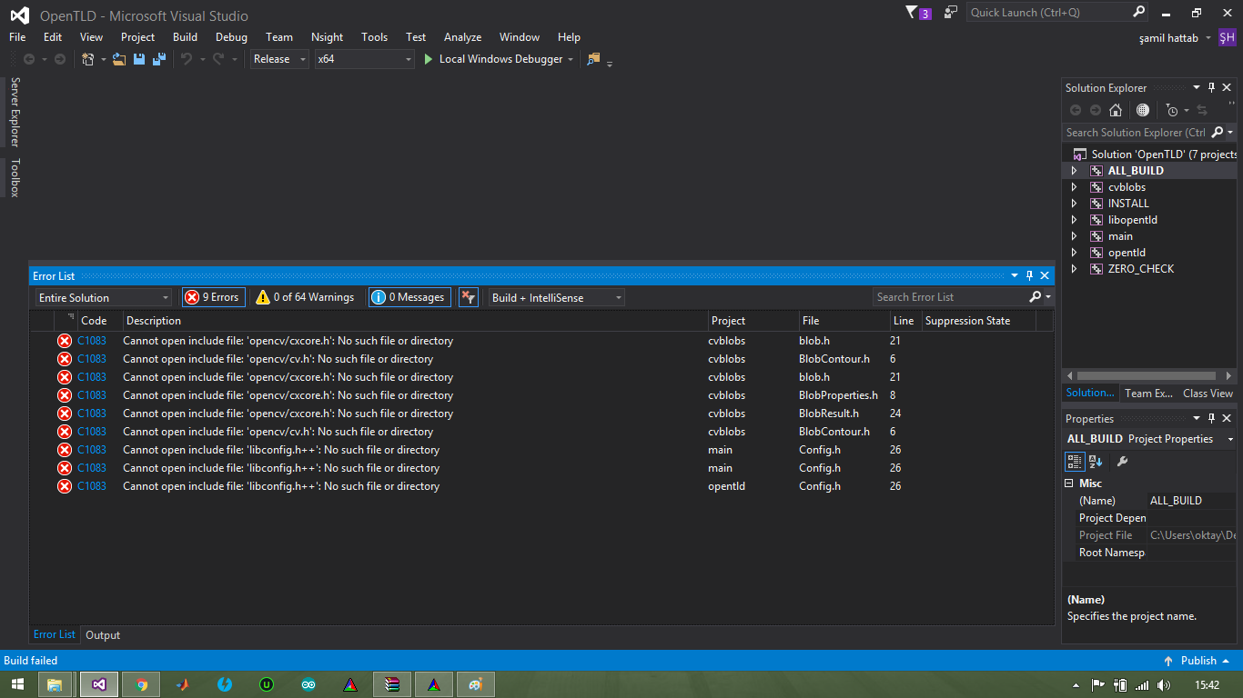Switch to the Class View tab
Viewport: 1243px width, 698px height.
1208,394
